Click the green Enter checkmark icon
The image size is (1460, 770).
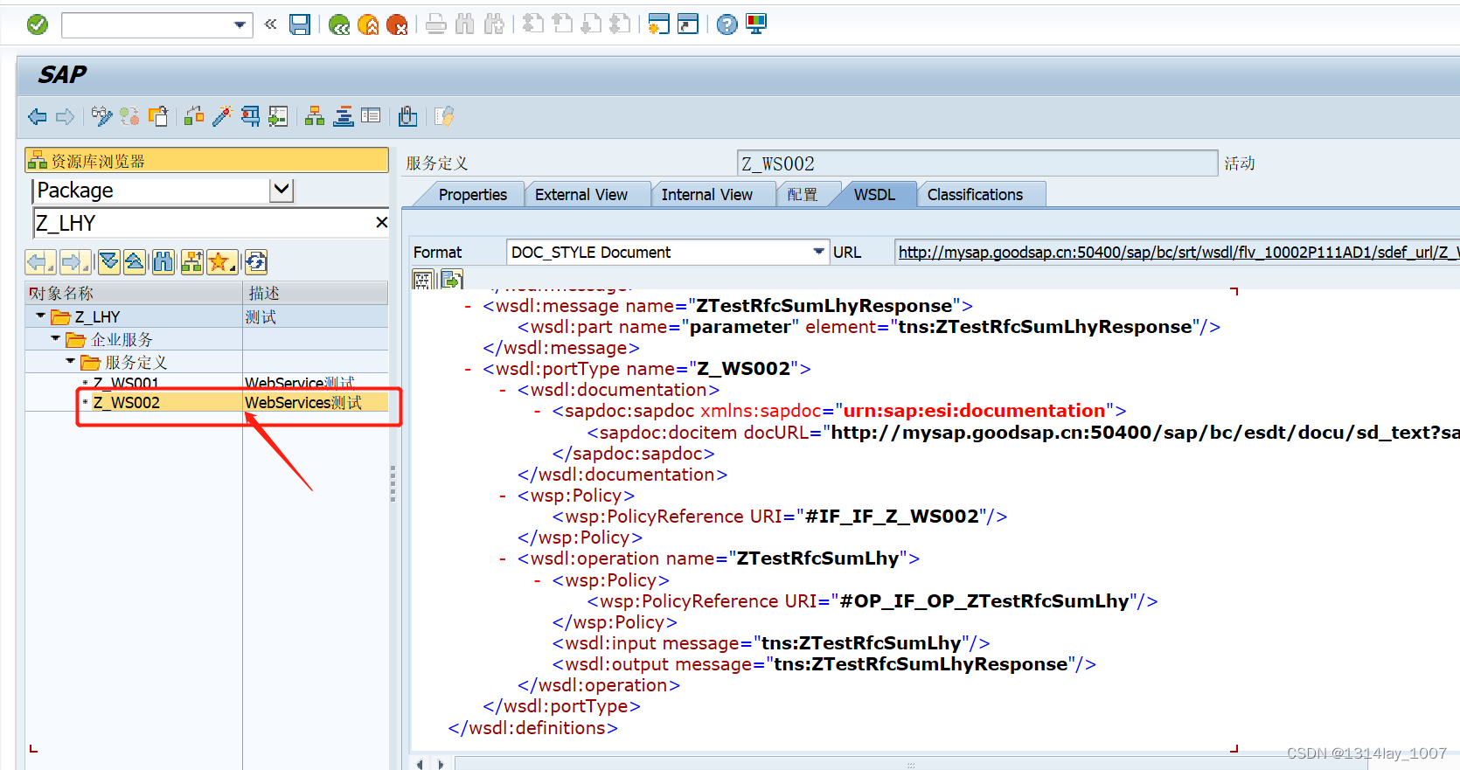point(38,24)
